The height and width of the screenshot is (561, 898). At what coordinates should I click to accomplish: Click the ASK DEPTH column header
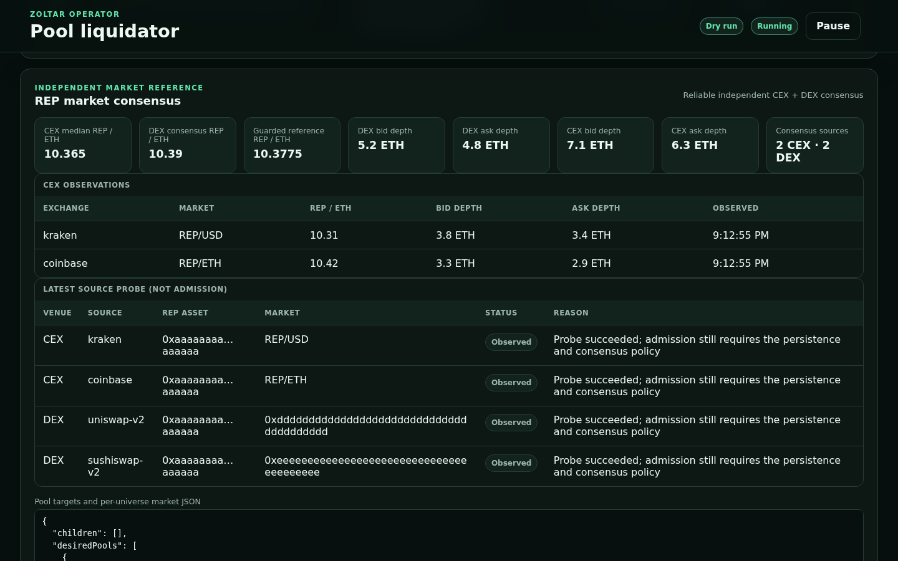(x=596, y=208)
